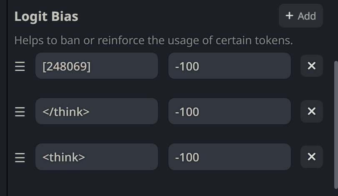338x196 pixels.
Task: Click the Logit Bias heading
Action: [x=46, y=17]
